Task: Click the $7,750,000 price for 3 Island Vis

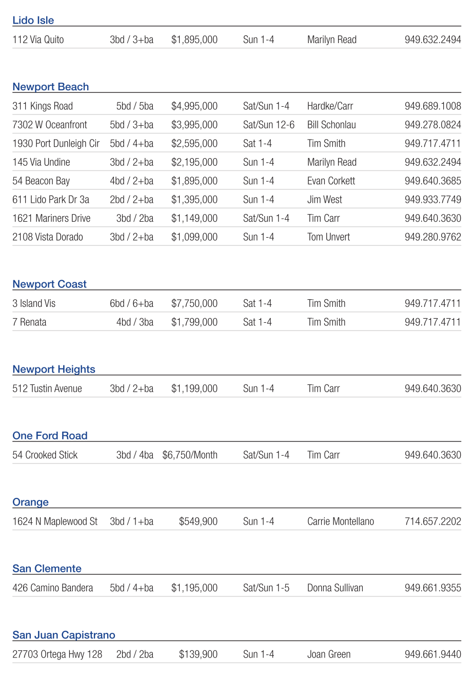Action: tap(194, 303)
